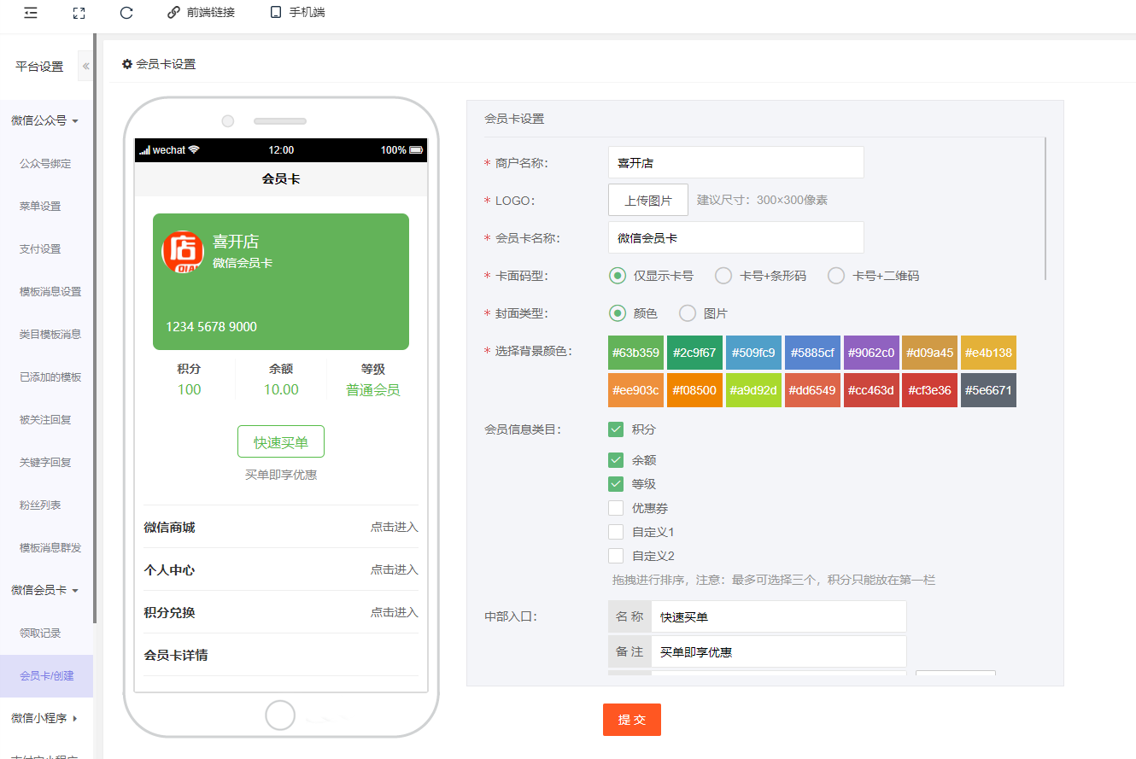Click the 备注 field containing 买单即享优惠
The image size is (1136, 759).
(x=778, y=651)
